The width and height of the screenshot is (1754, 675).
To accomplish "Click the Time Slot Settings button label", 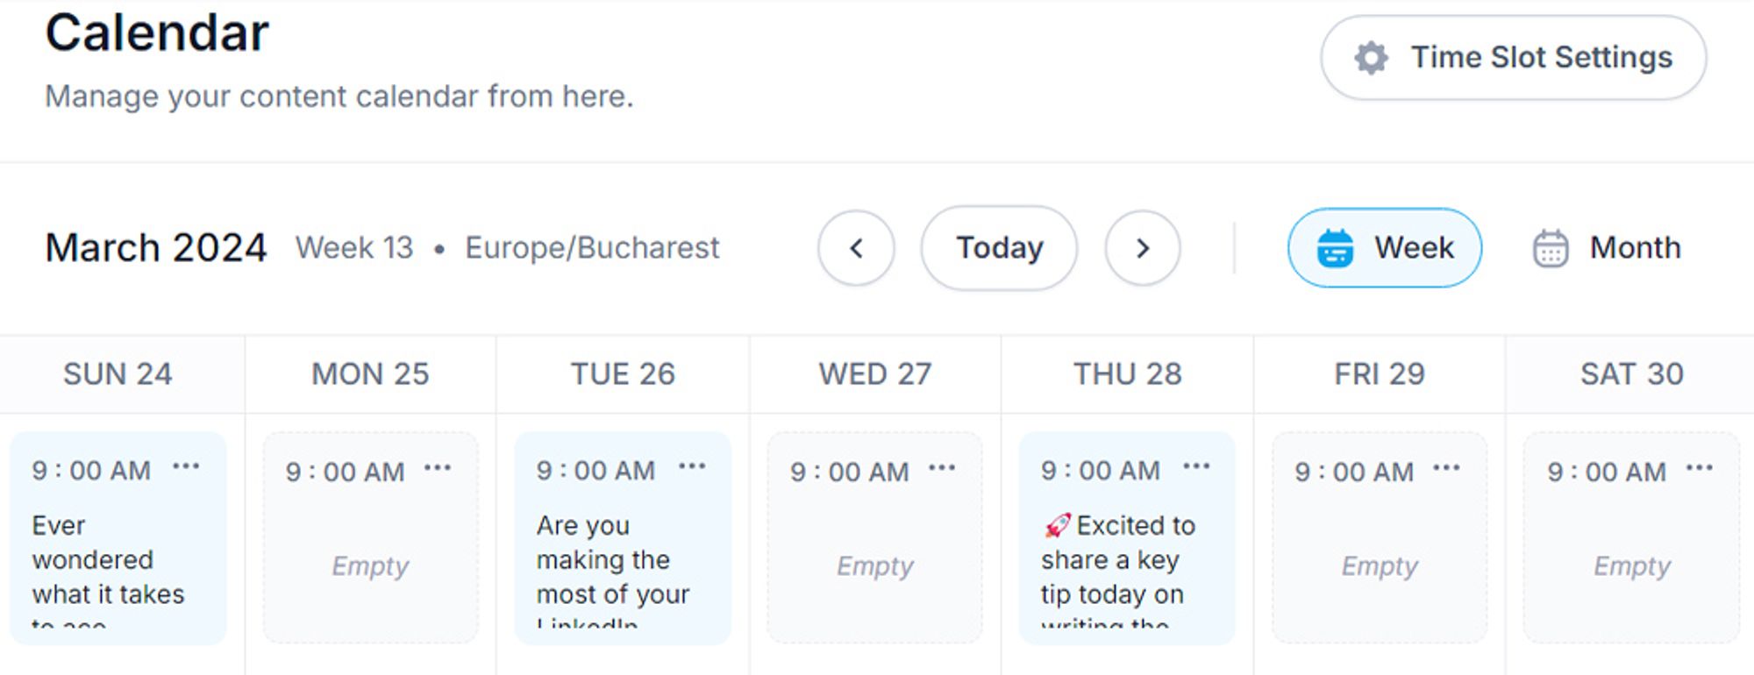I will pos(1542,58).
